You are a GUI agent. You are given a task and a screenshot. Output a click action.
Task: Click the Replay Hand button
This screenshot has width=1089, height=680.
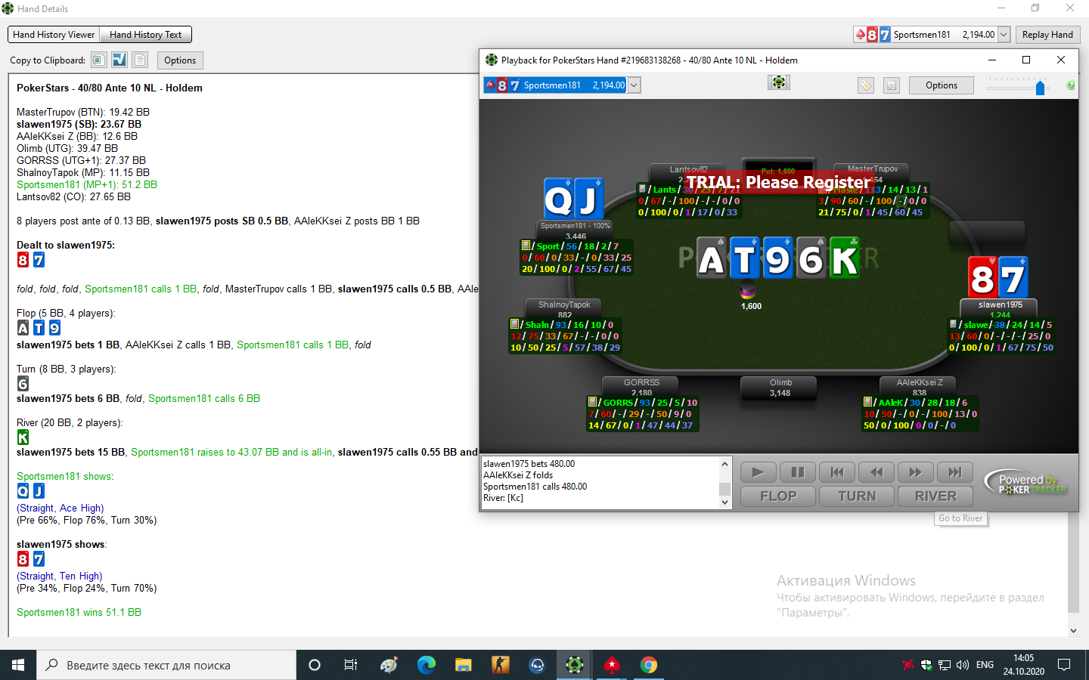[x=1047, y=35]
